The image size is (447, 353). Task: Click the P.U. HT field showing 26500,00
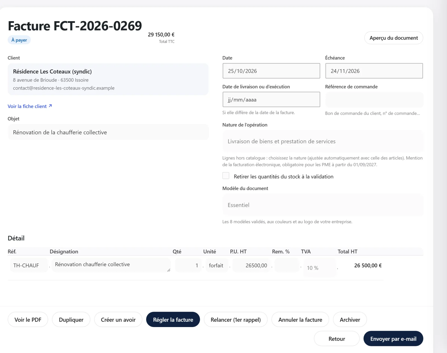pos(251,265)
